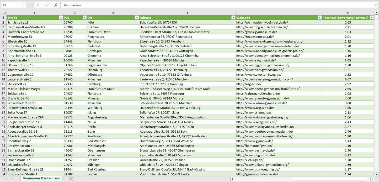Click the horizontal scrollbar right arrow
Viewport: 379px width, 182px height.
tap(372, 179)
